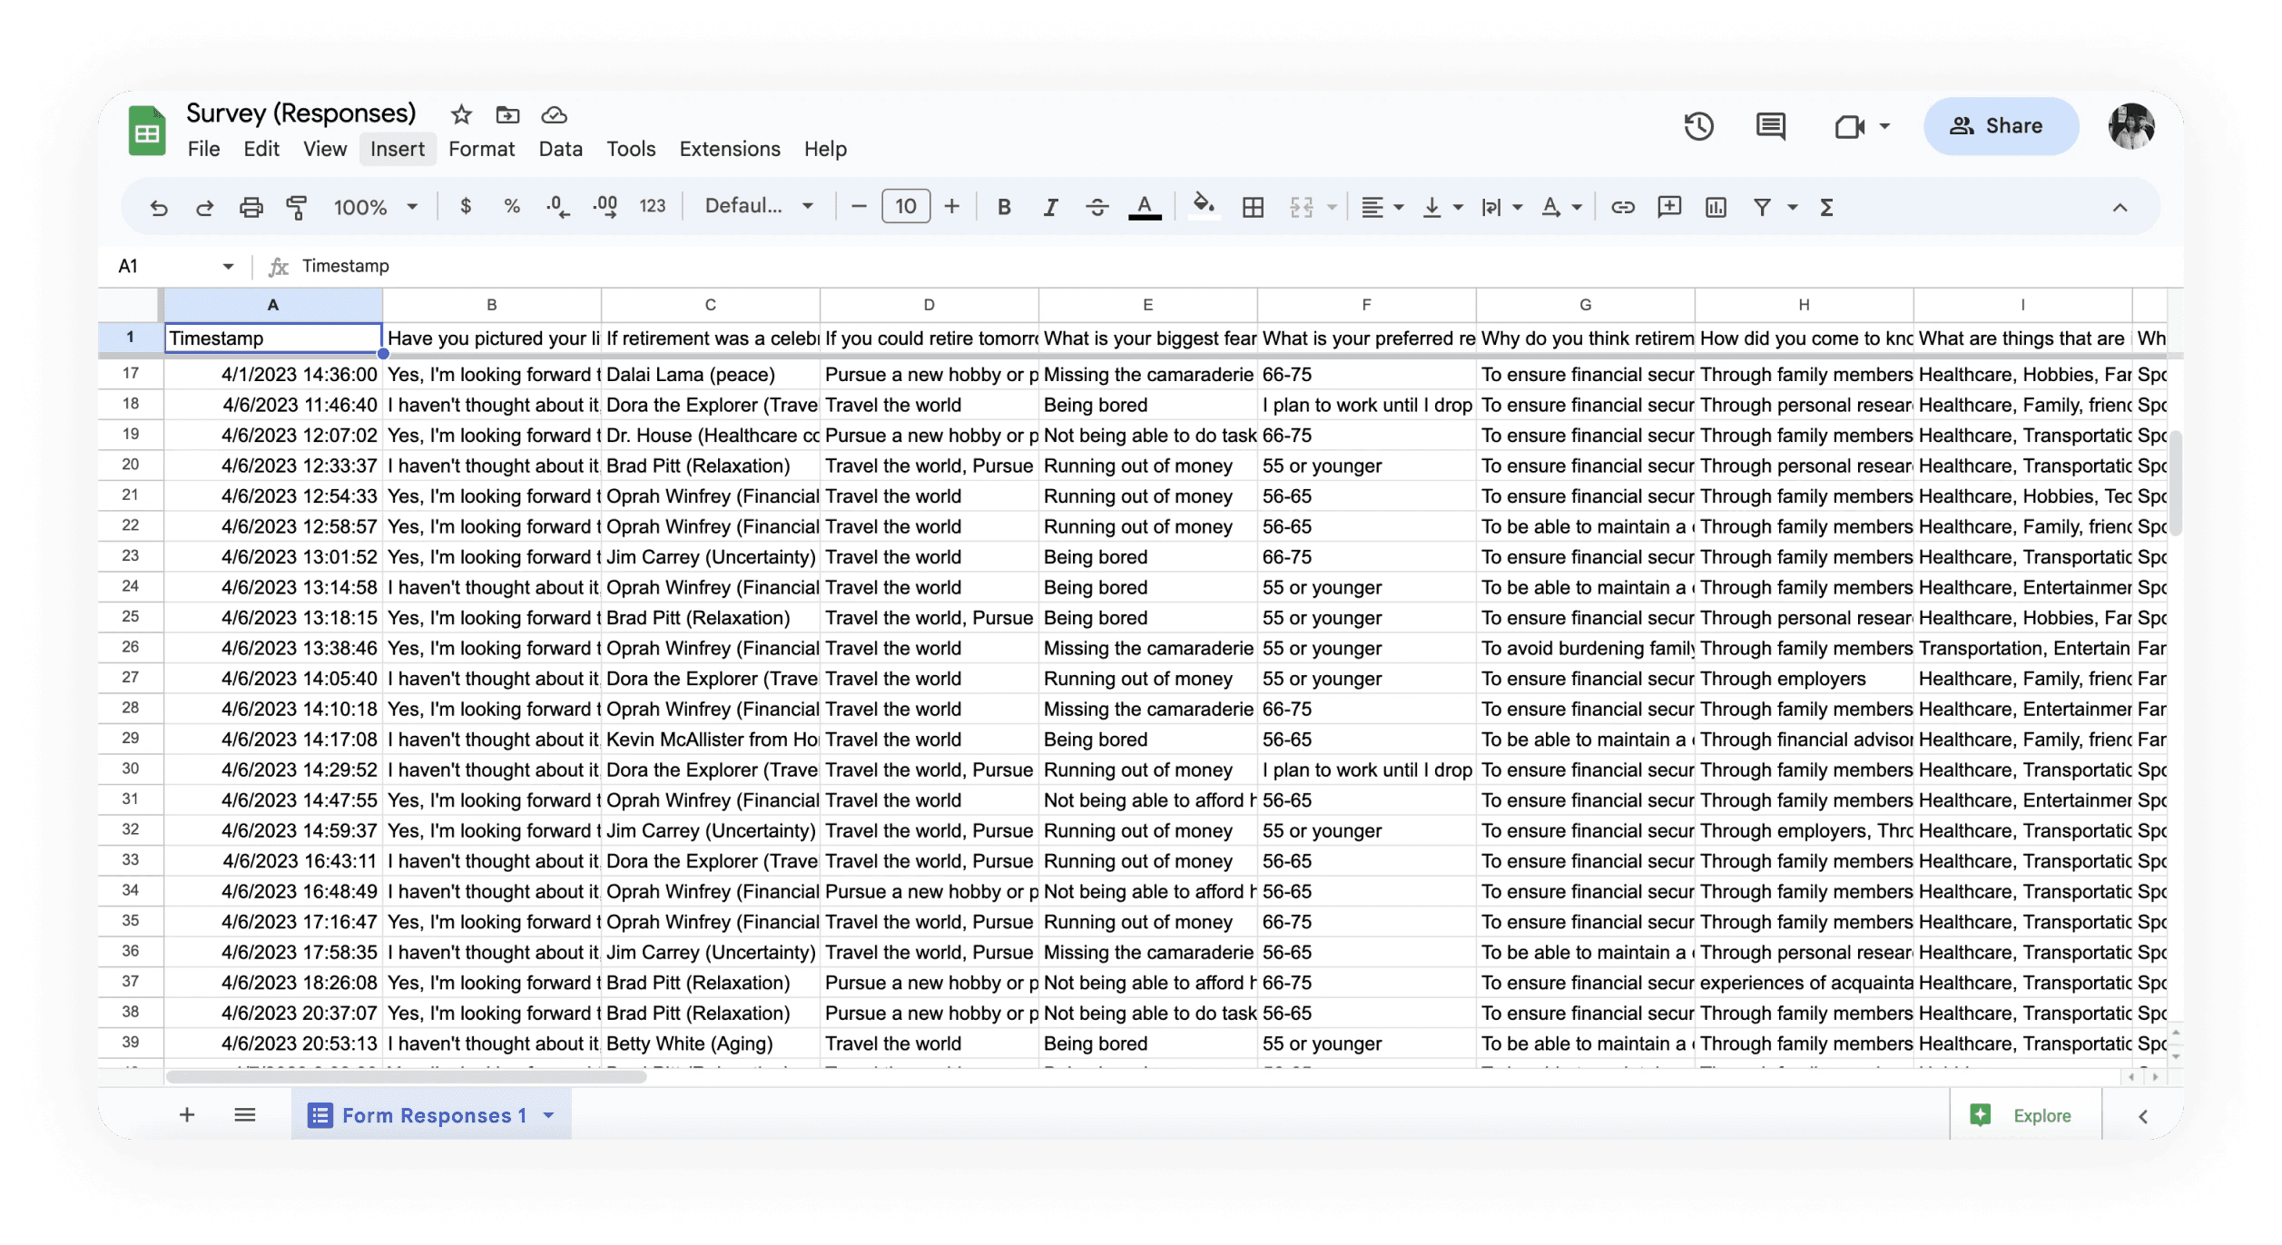Image resolution: width=2282 pixels, height=1245 pixels.
Task: Open the Insert menu
Action: coord(398,150)
